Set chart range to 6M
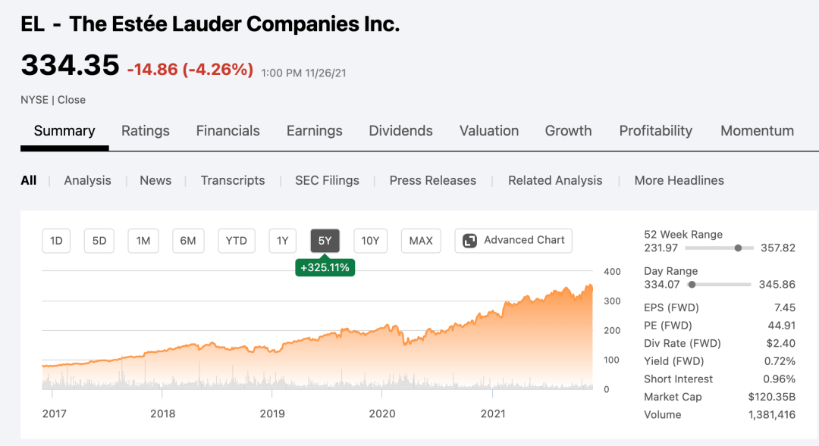Screen dimensions: 819x446 pyautogui.click(x=188, y=241)
